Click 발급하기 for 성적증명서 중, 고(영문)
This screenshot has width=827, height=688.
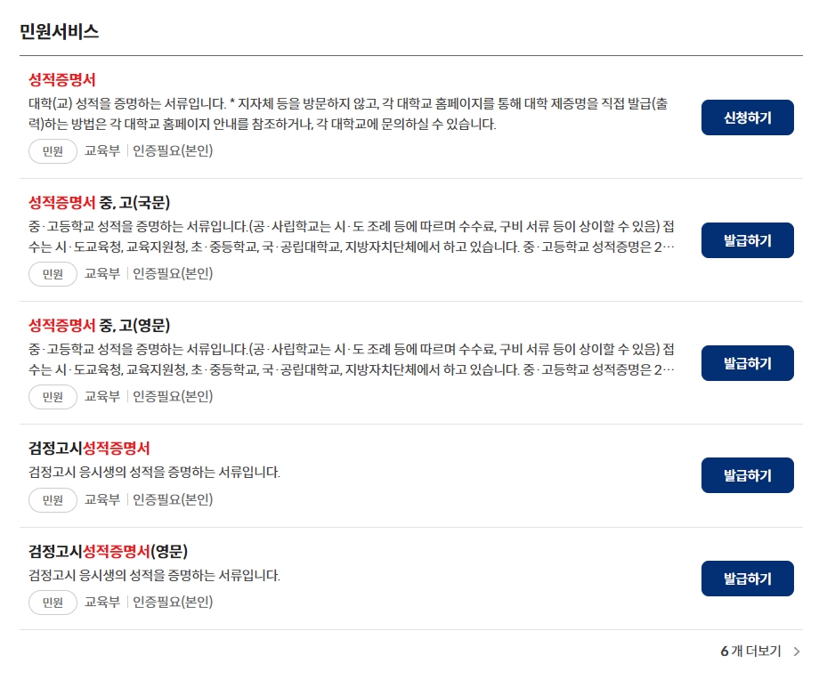click(747, 362)
